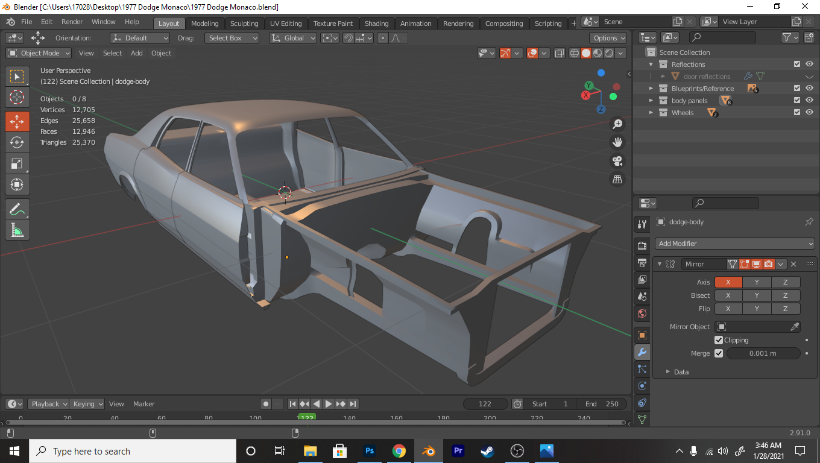Open the Physics properties tab
Viewport: 820px width, 463px height.
[x=642, y=386]
